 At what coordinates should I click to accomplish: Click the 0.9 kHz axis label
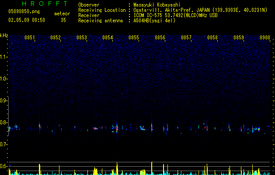tap(3, 101)
